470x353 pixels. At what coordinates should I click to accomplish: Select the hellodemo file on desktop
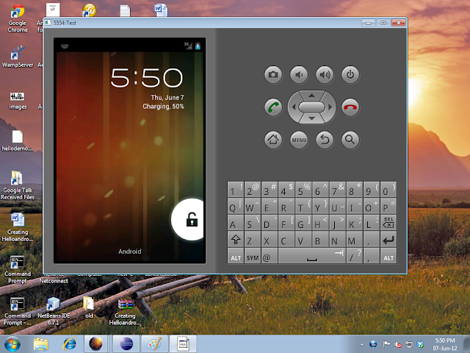pyautogui.click(x=18, y=140)
